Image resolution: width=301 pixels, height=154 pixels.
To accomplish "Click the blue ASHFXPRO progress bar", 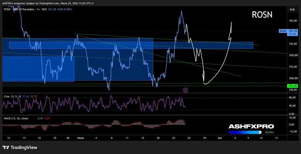I will tap(245, 132).
